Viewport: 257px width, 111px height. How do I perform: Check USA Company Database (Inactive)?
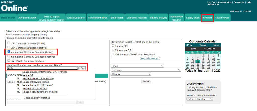click(9, 48)
